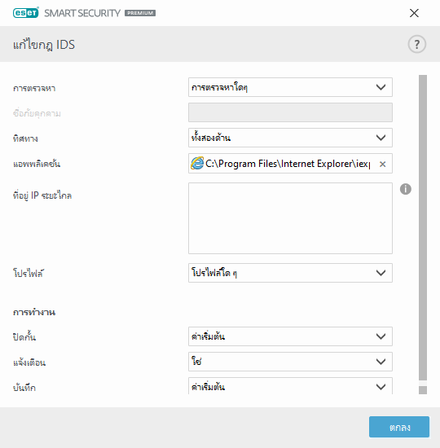Click the การตรวจหา label

pos(34,88)
